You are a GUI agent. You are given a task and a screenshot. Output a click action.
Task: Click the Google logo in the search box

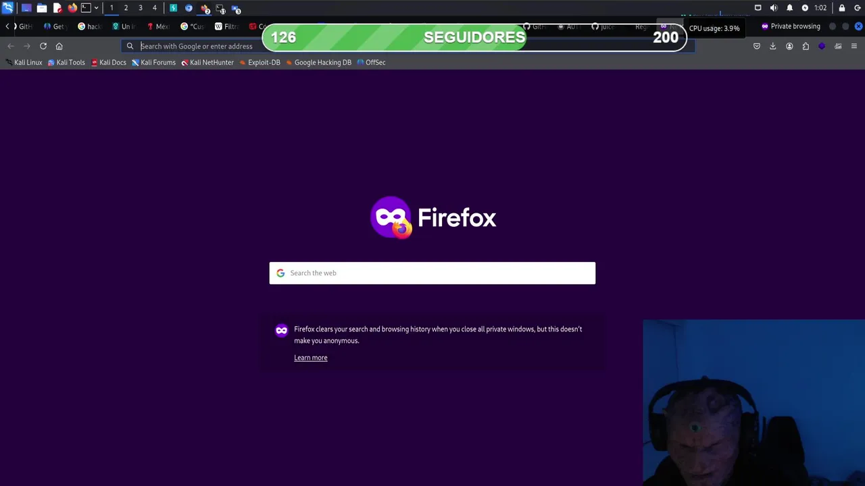(x=280, y=273)
